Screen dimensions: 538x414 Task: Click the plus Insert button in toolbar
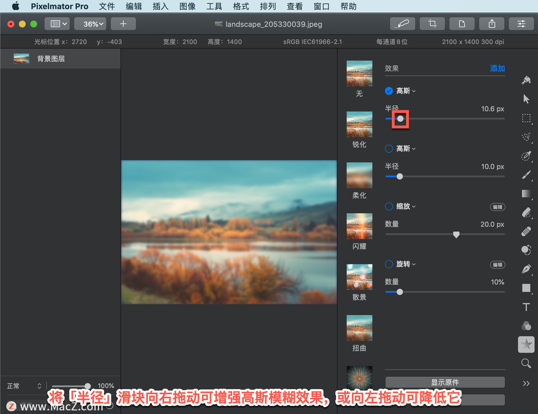pyautogui.click(x=123, y=24)
